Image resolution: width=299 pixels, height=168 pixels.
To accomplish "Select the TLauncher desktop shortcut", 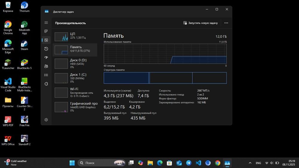I will tap(8, 64).
